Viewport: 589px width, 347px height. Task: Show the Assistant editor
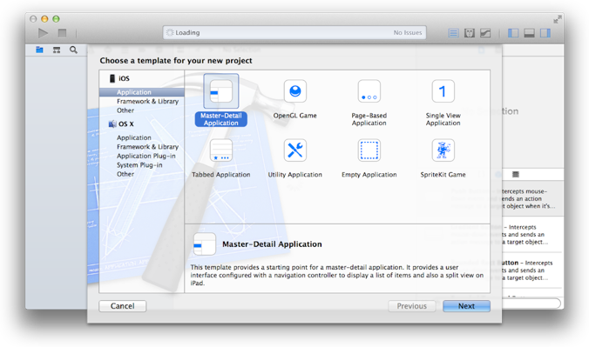tap(469, 33)
